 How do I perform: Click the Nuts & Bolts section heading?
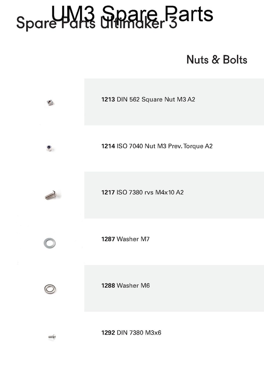pyautogui.click(x=217, y=59)
